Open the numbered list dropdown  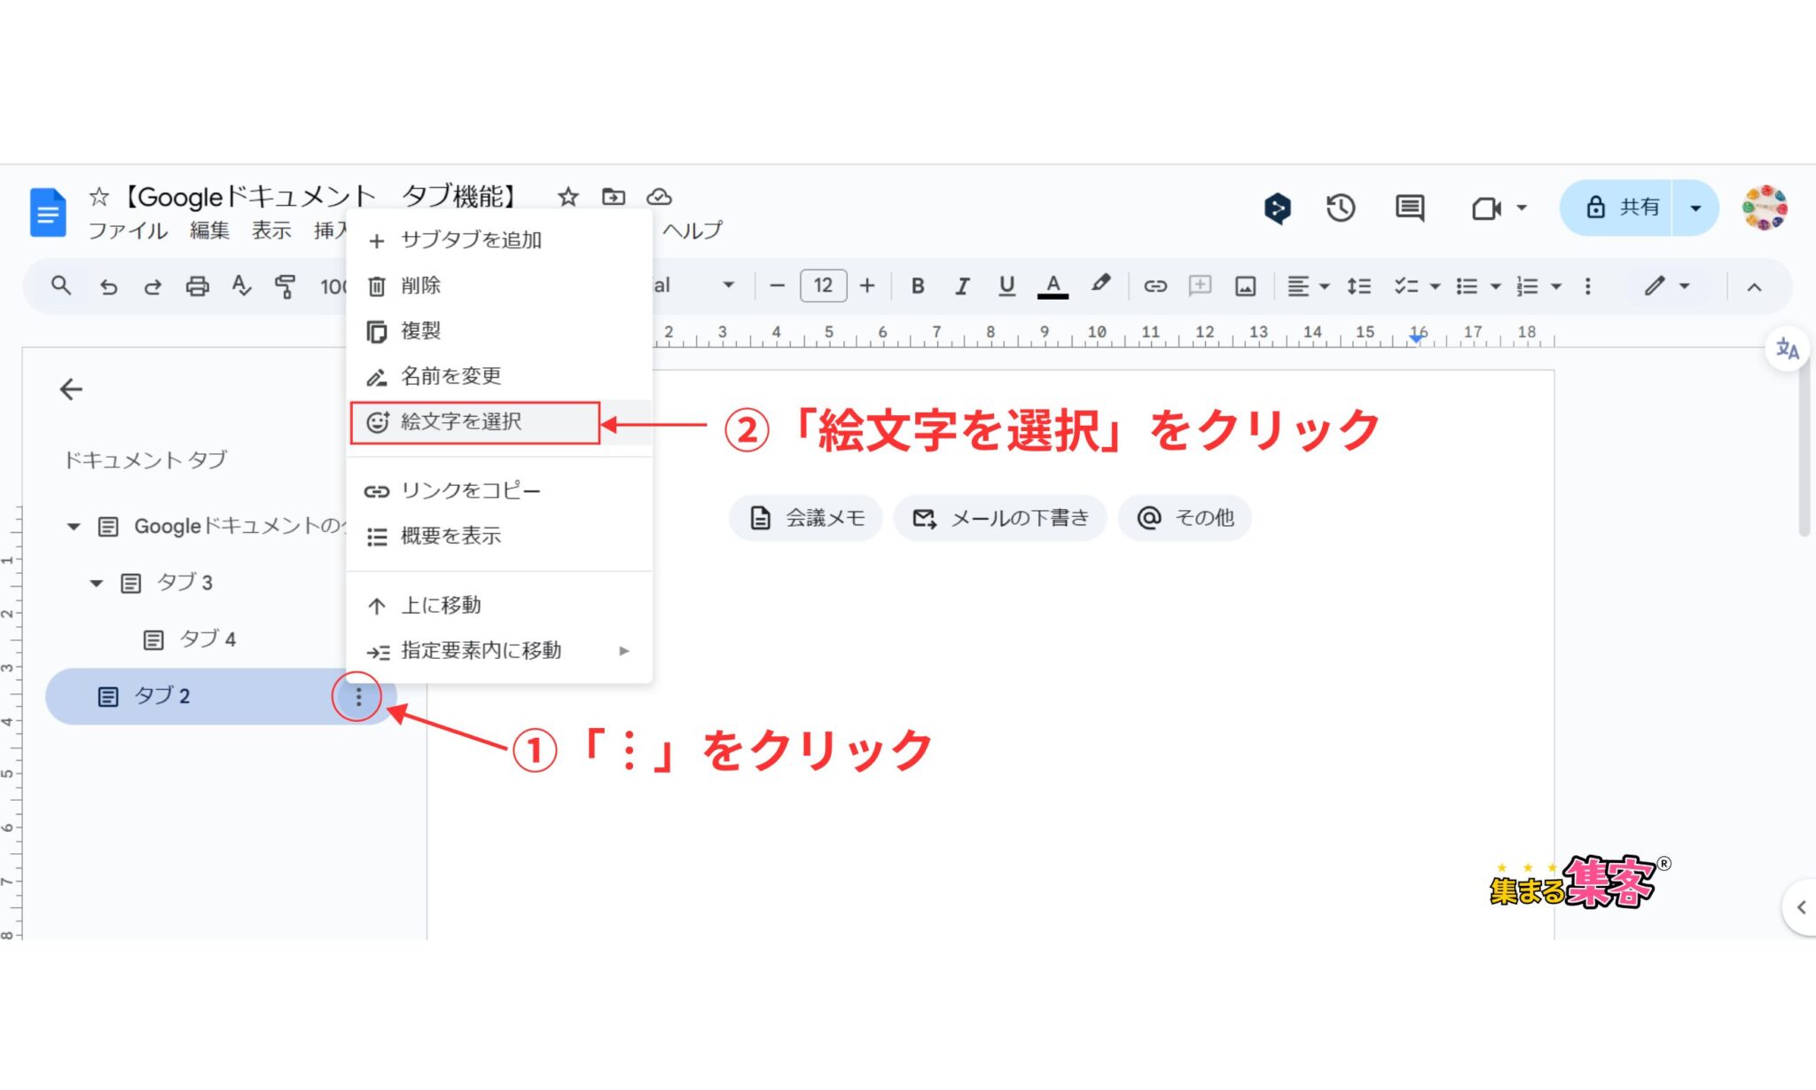click(x=1555, y=286)
